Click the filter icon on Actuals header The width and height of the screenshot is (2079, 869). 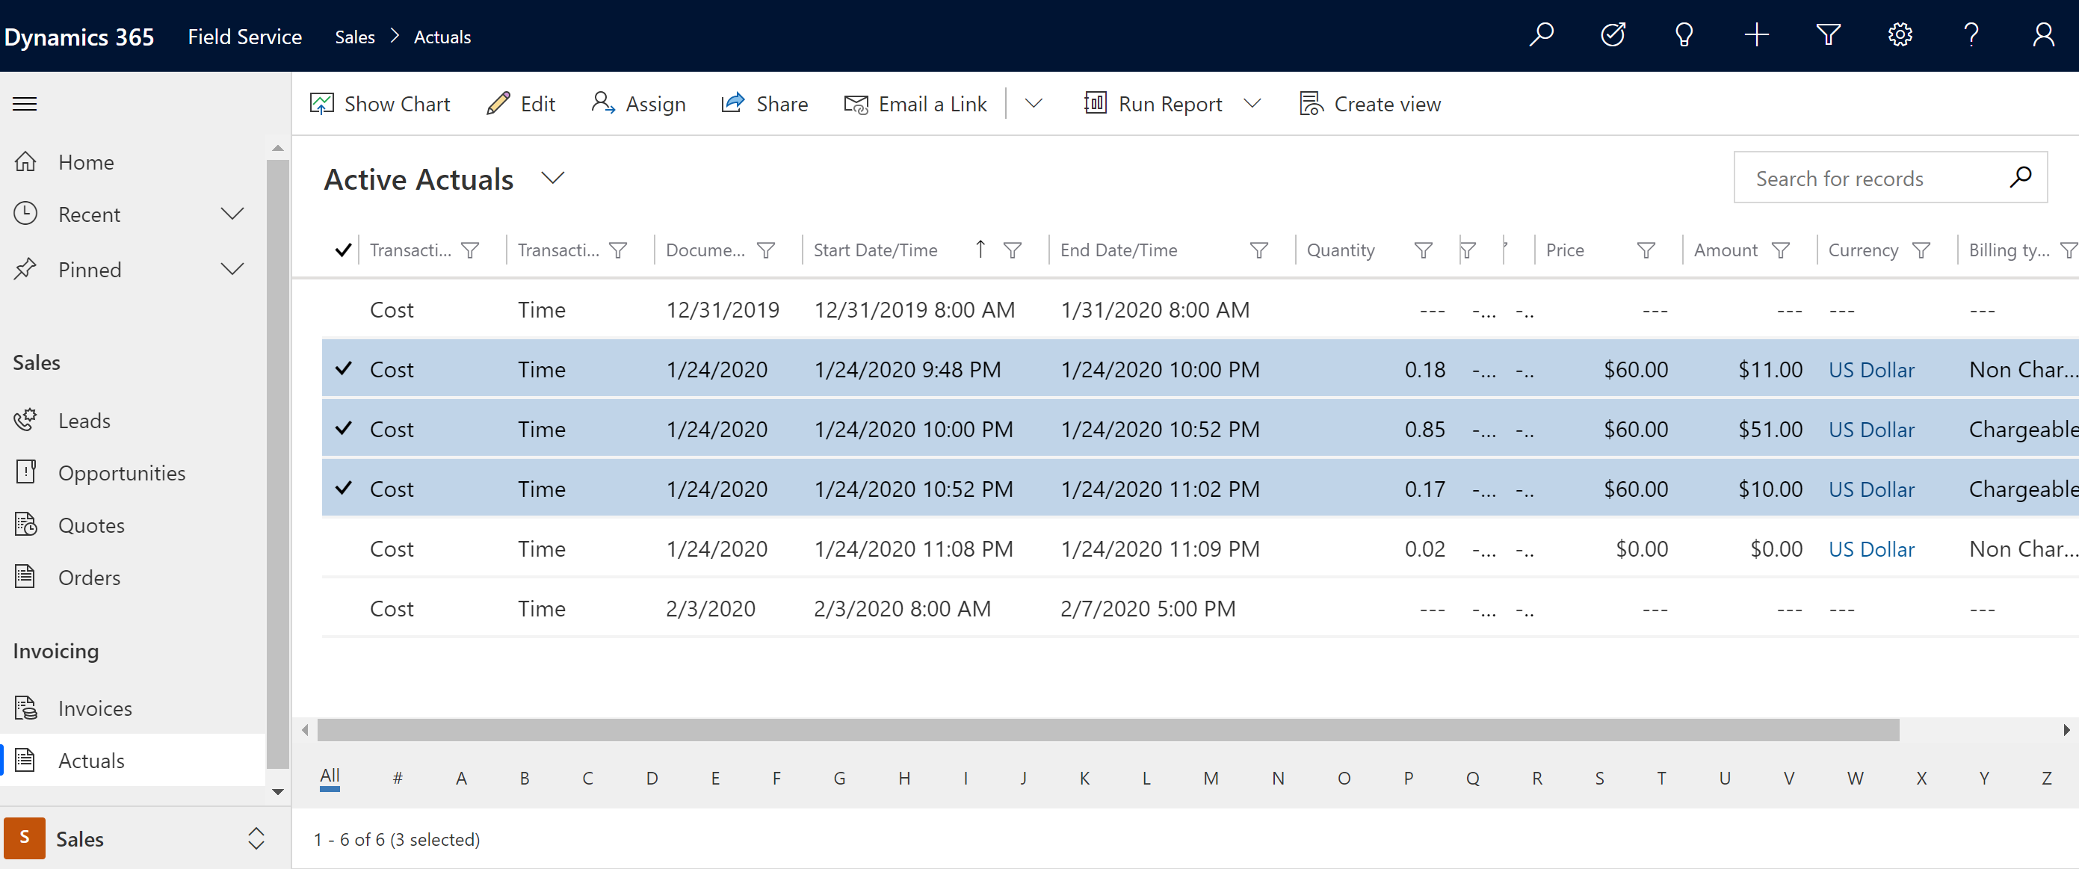point(1827,36)
